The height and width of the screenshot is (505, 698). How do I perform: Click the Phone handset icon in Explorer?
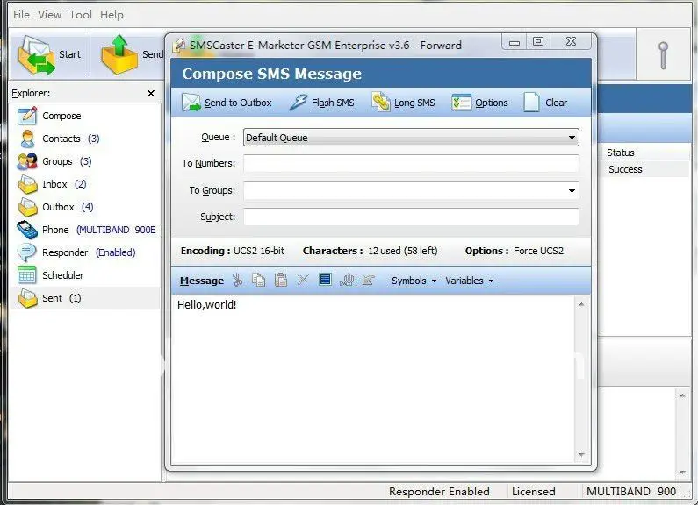click(x=27, y=230)
